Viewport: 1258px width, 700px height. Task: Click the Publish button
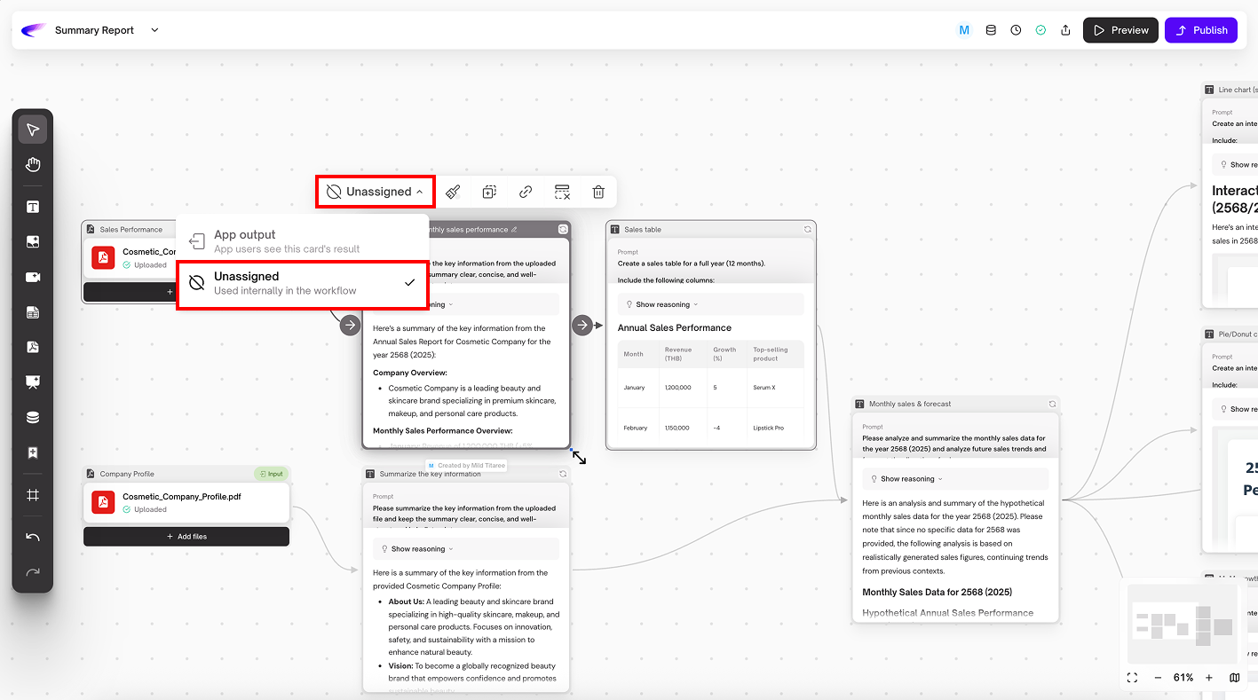pyautogui.click(x=1200, y=30)
